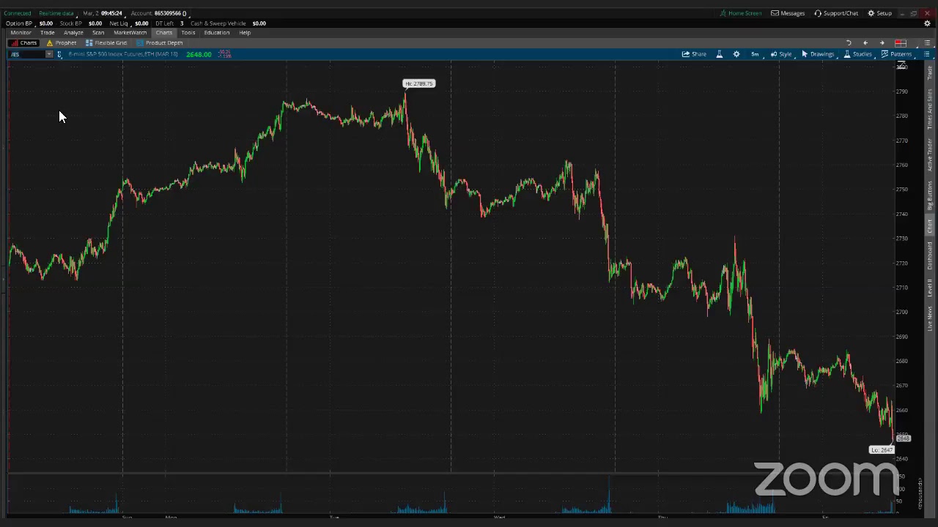
Task: Open the Level II sidebar gadget
Action: tap(930, 288)
